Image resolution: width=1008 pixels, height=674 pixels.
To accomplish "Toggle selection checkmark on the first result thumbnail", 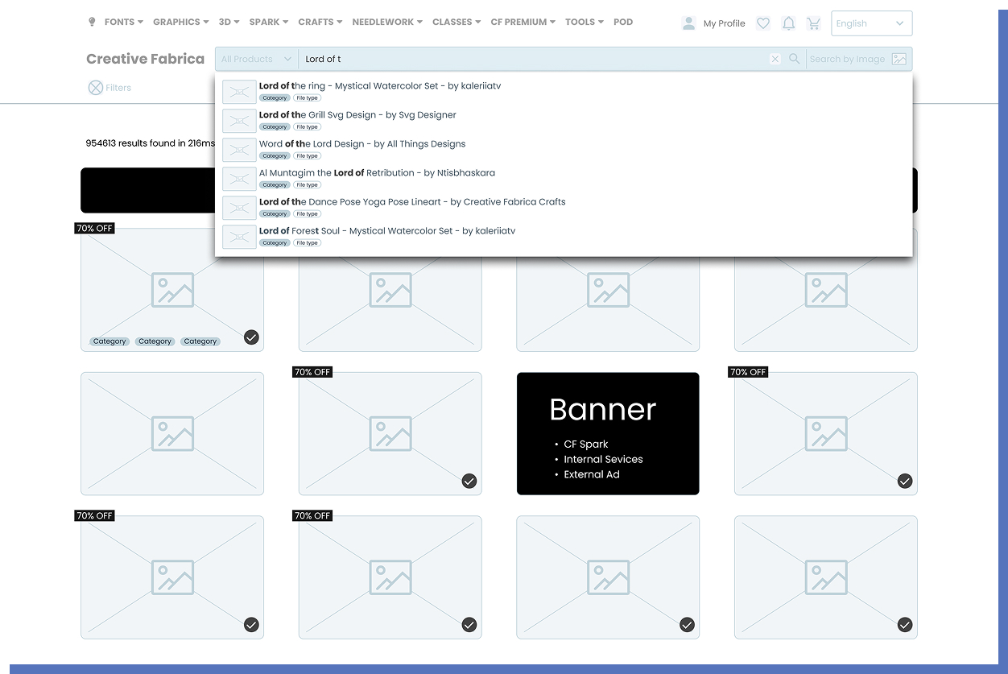I will click(x=251, y=337).
